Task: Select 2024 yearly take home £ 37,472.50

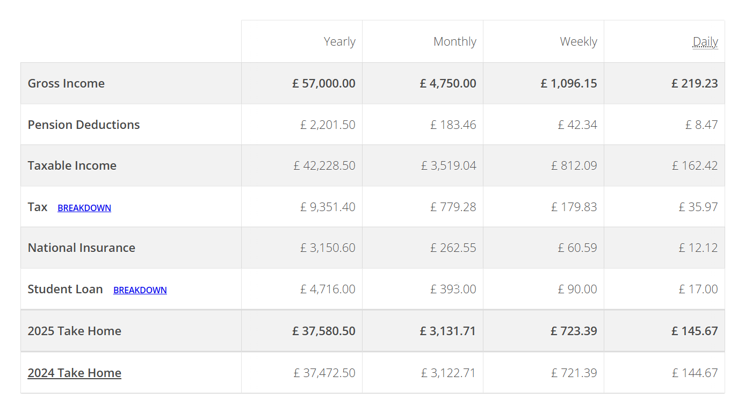Action: click(x=324, y=373)
